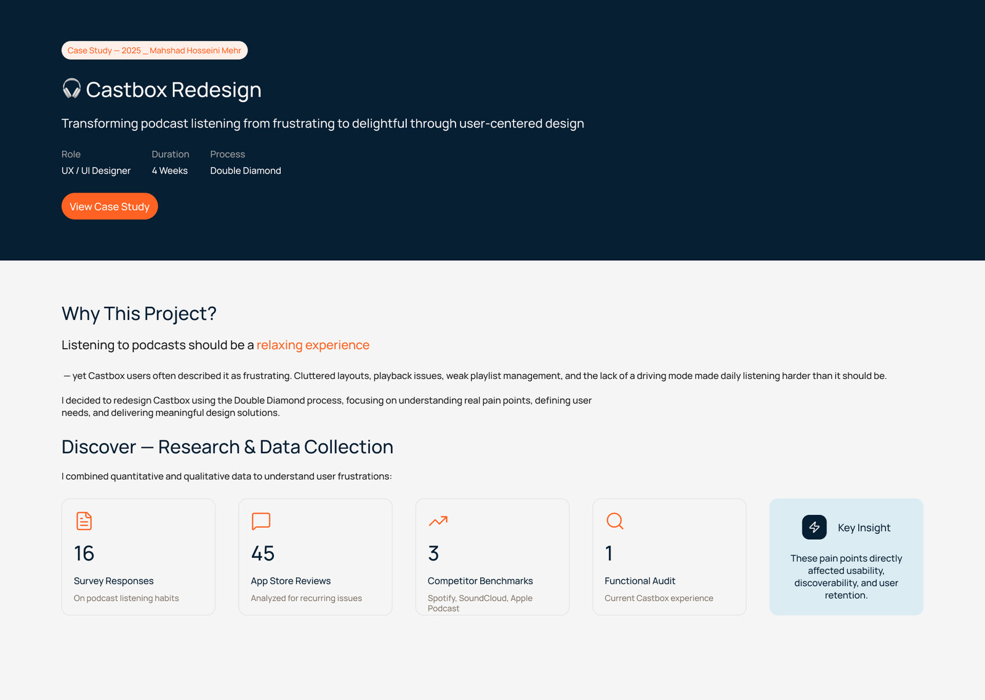Select the Functional Audit label
This screenshot has height=700, width=985.
[x=640, y=581]
